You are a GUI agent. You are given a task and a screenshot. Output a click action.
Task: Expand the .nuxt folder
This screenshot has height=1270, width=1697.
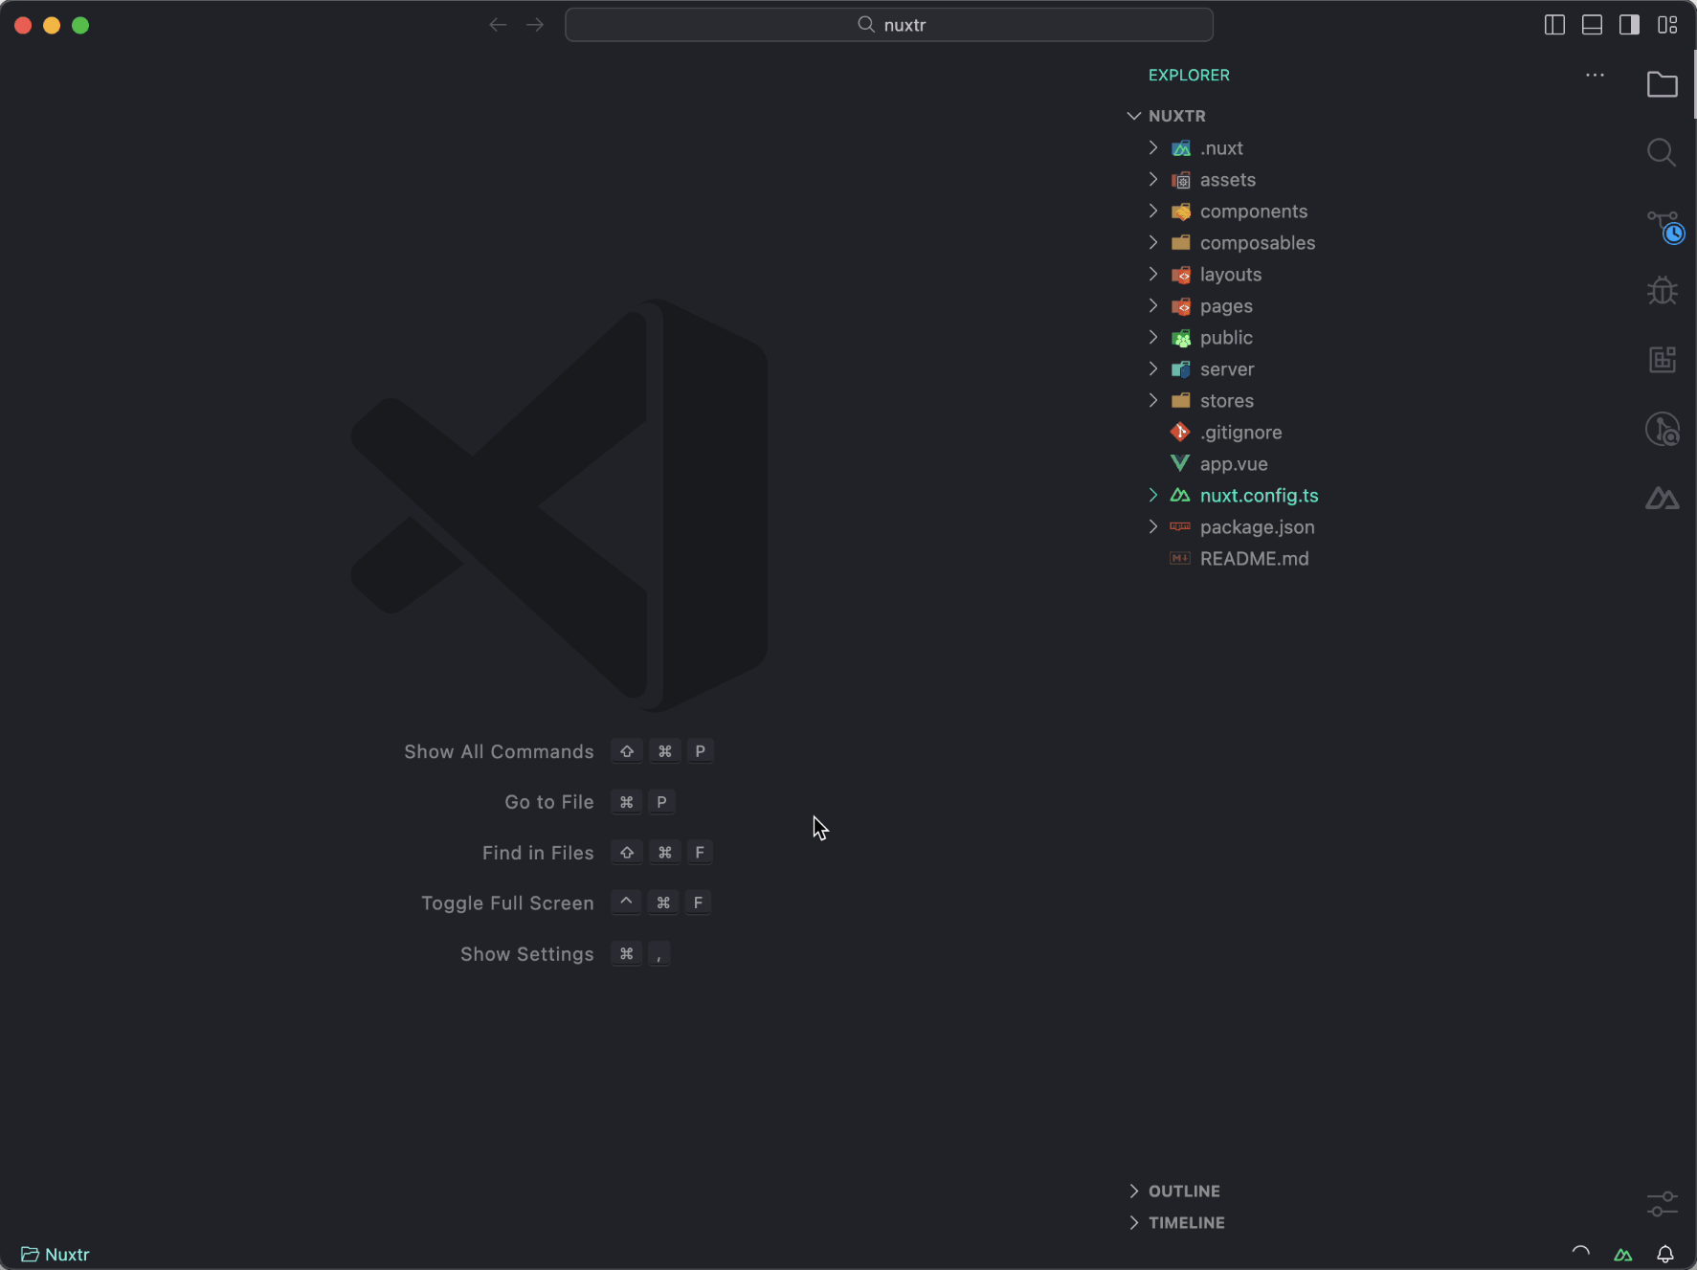(1153, 148)
